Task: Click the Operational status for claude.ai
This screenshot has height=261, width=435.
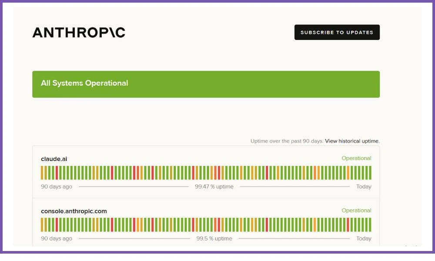Action: point(356,158)
